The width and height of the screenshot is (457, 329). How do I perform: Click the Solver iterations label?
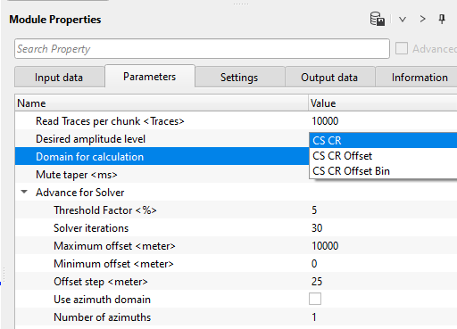click(x=91, y=228)
